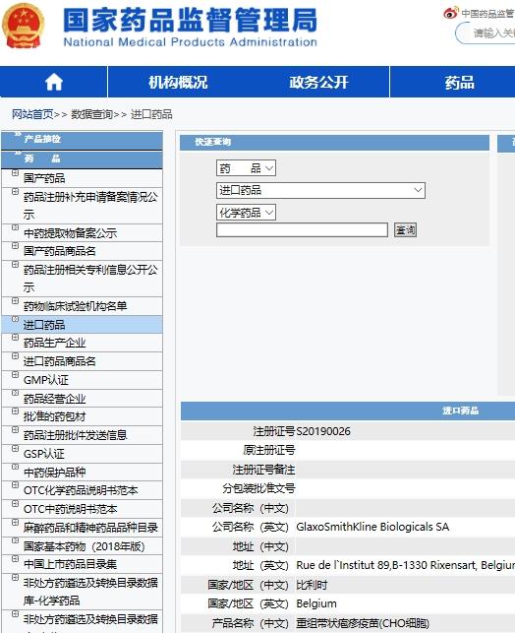Click the home icon in the navigation bar
The height and width of the screenshot is (633, 515).
pos(54,83)
